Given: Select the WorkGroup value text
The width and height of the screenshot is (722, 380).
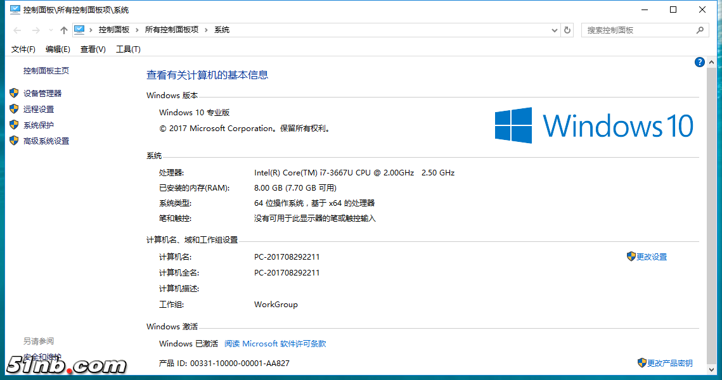Looking at the screenshot, I should click(x=276, y=305).
